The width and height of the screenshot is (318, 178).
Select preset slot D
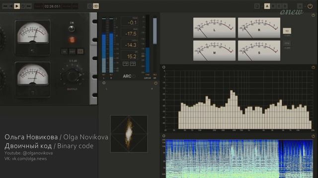[285, 6]
